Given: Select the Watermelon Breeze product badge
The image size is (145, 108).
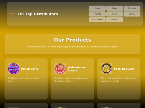Looking at the screenshot, I should coord(60,69).
